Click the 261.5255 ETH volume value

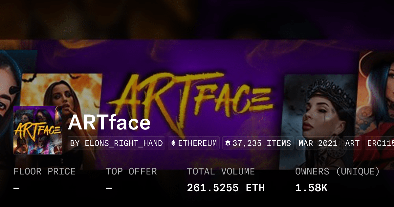[226, 188]
